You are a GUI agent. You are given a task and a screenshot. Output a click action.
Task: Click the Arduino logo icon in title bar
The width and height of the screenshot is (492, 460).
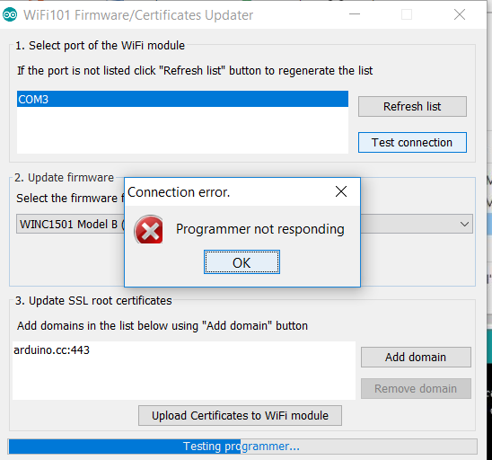10,14
